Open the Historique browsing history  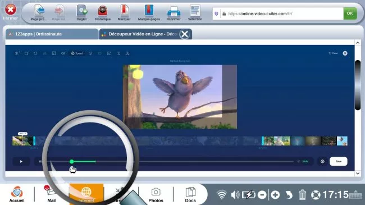click(x=103, y=13)
